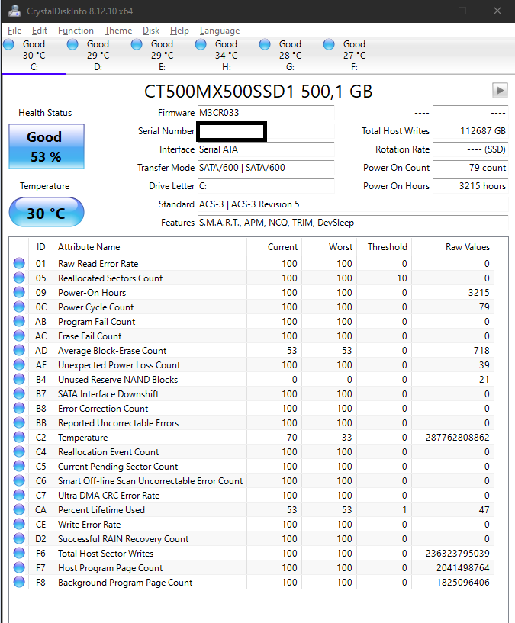Select raw value 2041498764
The height and width of the screenshot is (623, 515).
point(462,568)
